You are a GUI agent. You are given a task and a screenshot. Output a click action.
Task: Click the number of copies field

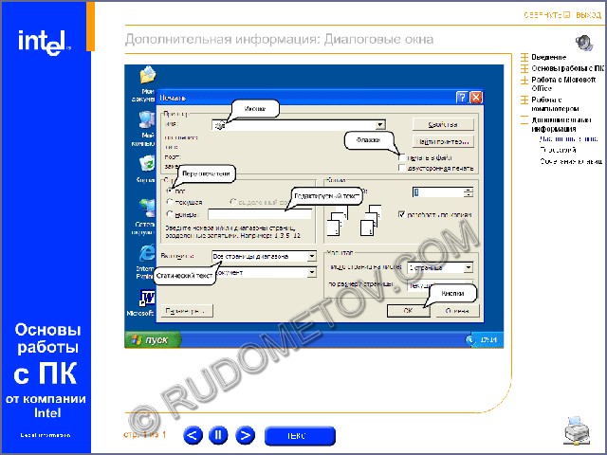pos(438,192)
